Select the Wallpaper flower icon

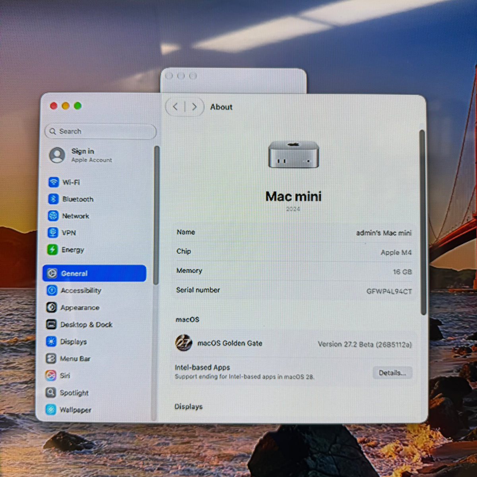click(x=50, y=409)
